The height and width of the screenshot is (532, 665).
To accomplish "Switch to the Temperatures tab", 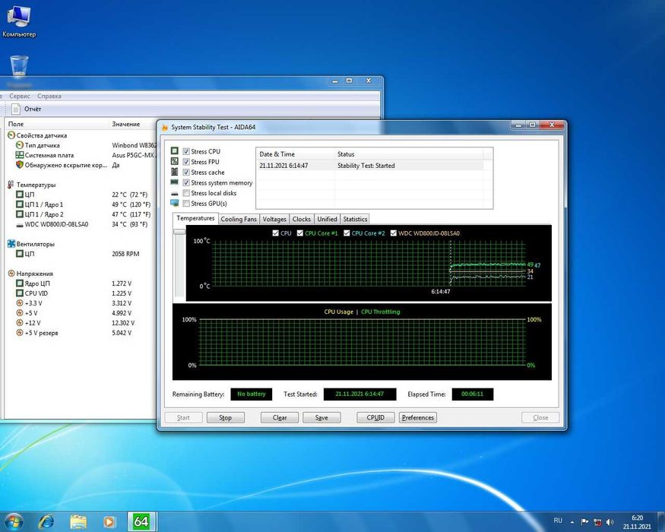I will click(x=195, y=218).
